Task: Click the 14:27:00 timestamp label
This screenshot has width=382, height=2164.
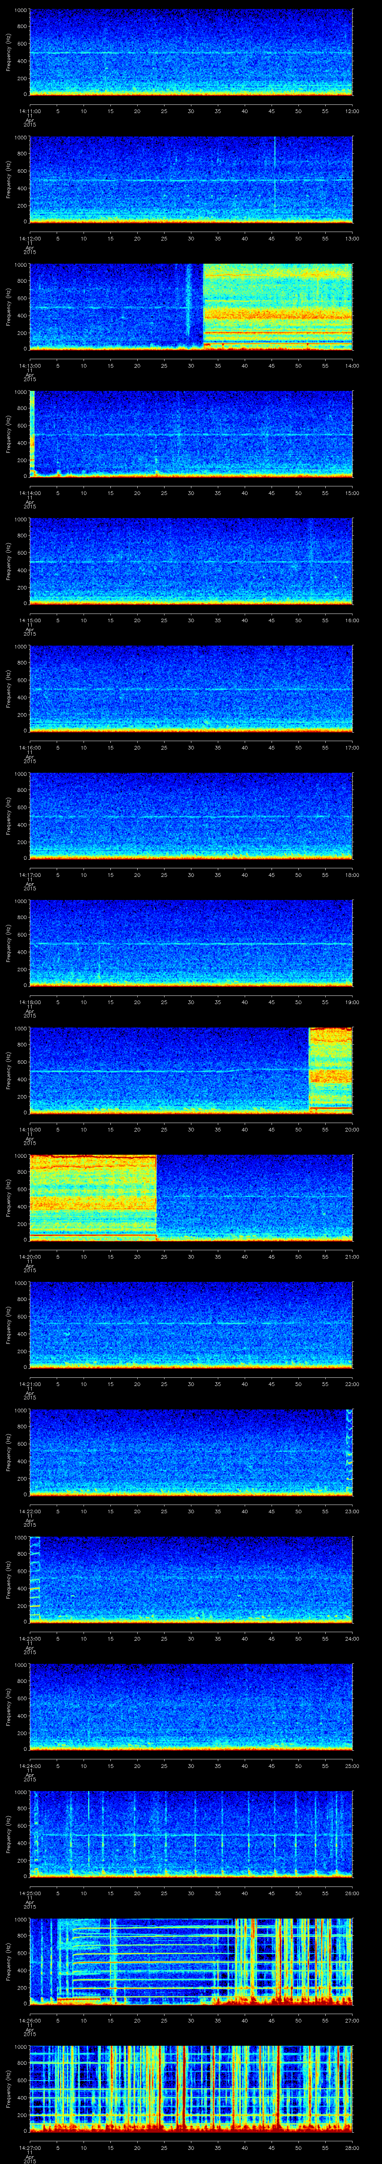Action: point(29,2147)
